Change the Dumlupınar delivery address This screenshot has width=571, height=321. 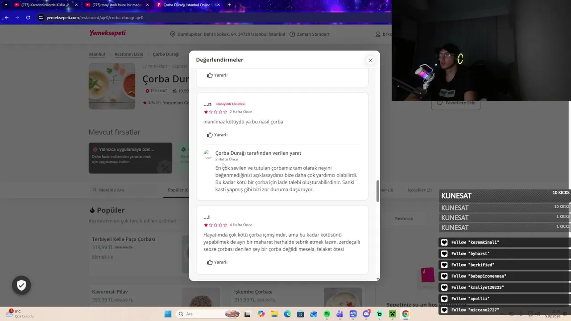[x=228, y=34]
